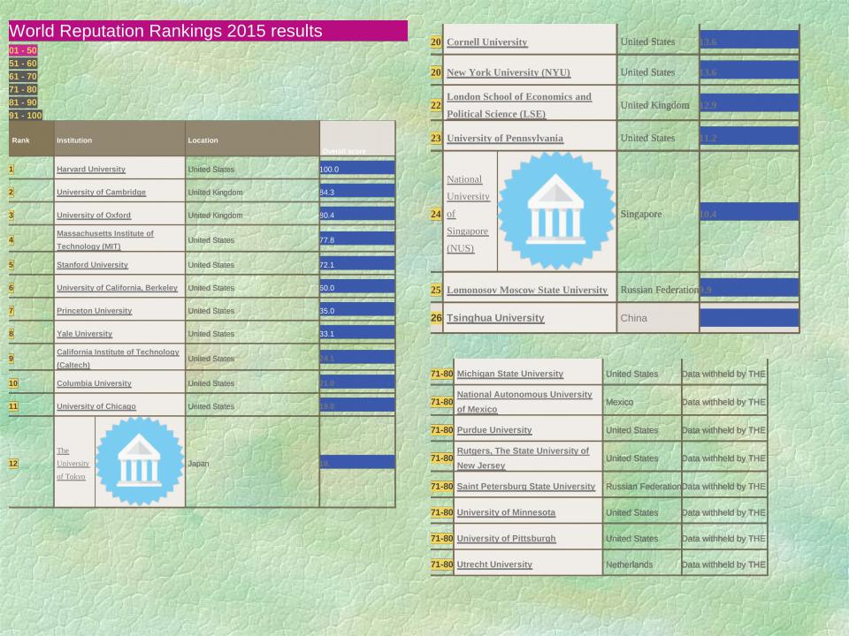Open California Institute of Technology (Caltech) link
The image size is (849, 636).
pyautogui.click(x=118, y=358)
